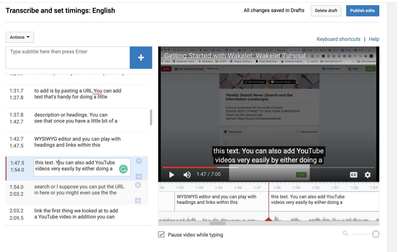Adjust the timeline zoom slider handle
This screenshot has height=252, width=397.
376,234
